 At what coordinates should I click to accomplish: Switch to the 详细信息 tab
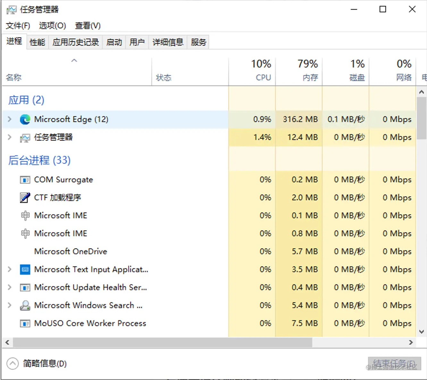168,42
